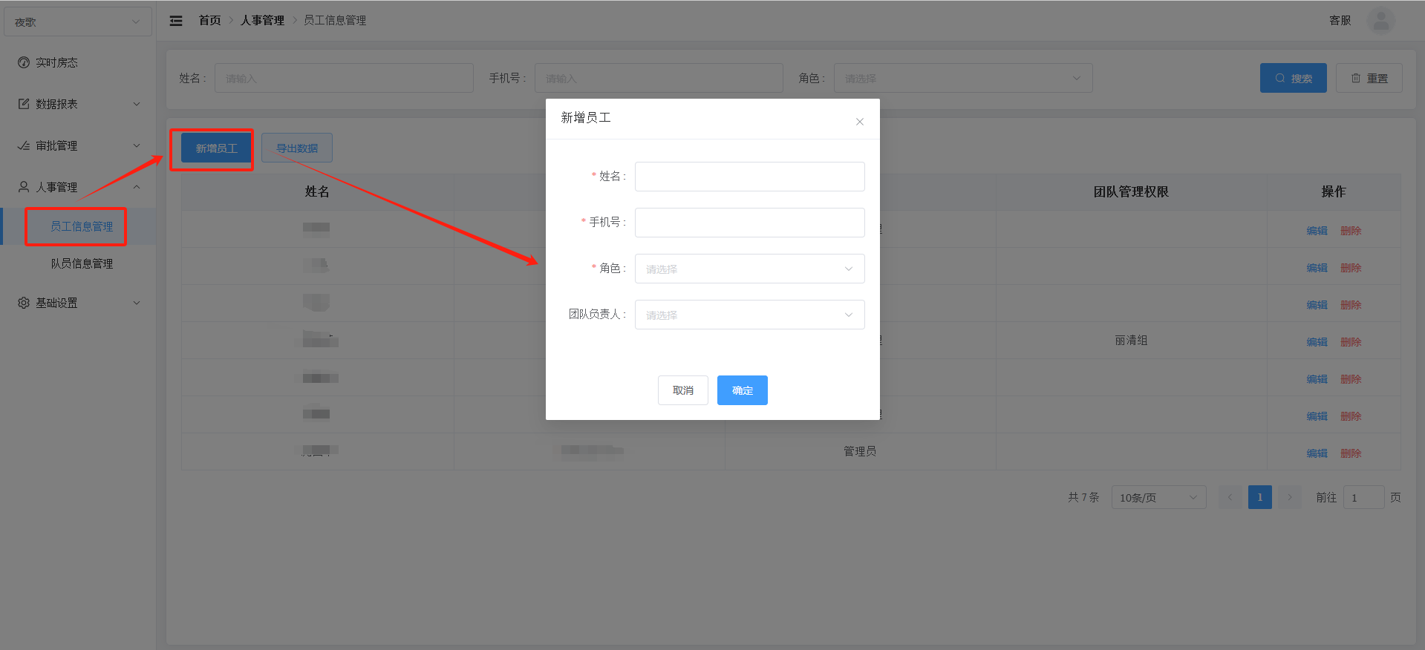Confirm with the 确定 button
This screenshot has height=650, width=1425.
pos(742,390)
